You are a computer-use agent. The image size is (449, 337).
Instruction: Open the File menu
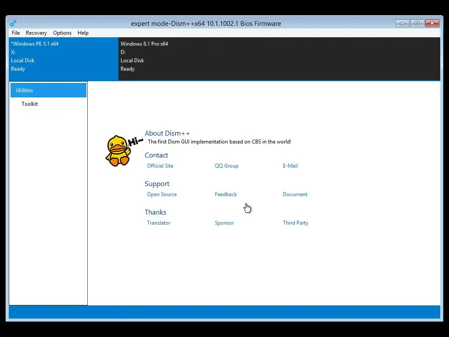click(16, 33)
